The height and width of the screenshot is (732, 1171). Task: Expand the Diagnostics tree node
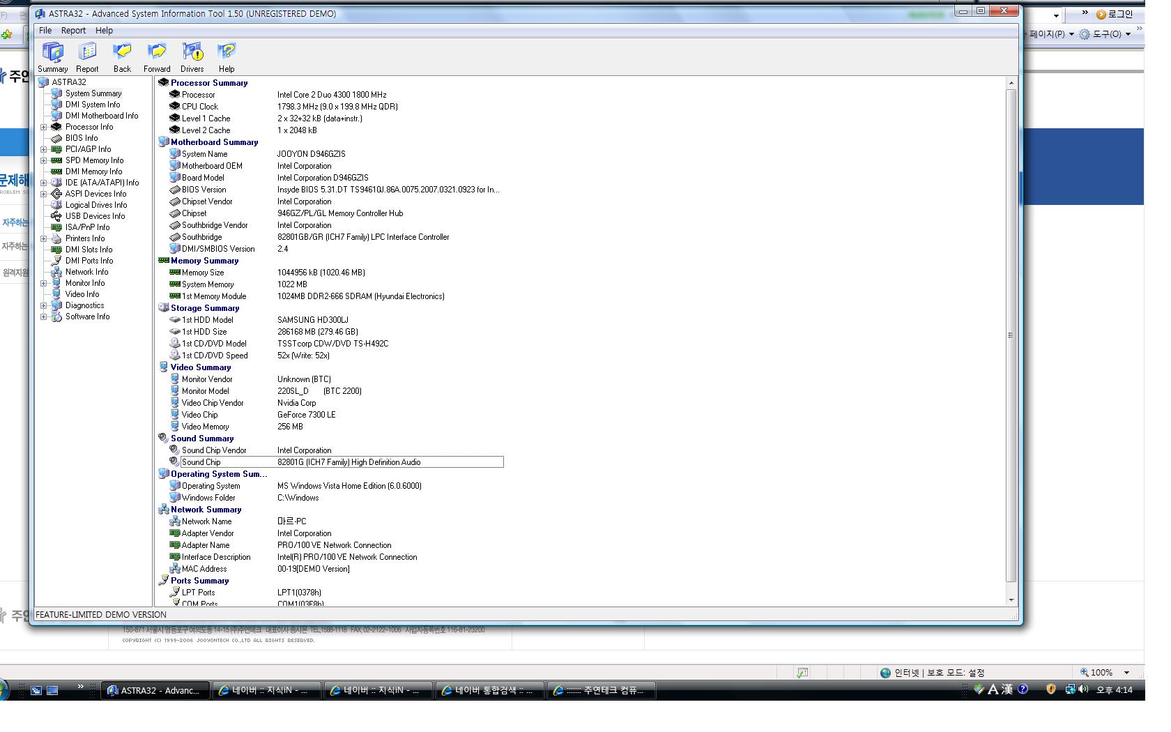44,305
